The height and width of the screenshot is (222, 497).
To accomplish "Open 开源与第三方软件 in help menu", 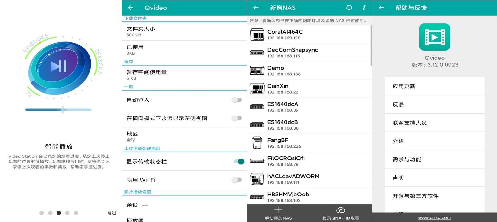I will [435, 196].
